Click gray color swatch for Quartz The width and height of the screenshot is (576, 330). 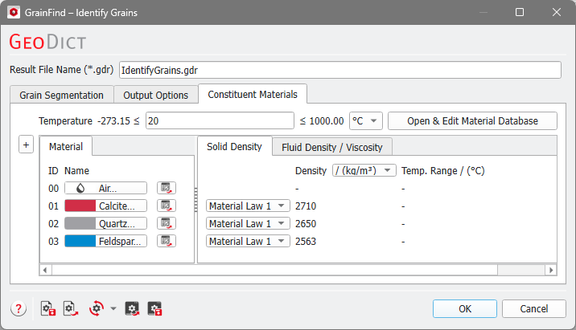coord(80,223)
